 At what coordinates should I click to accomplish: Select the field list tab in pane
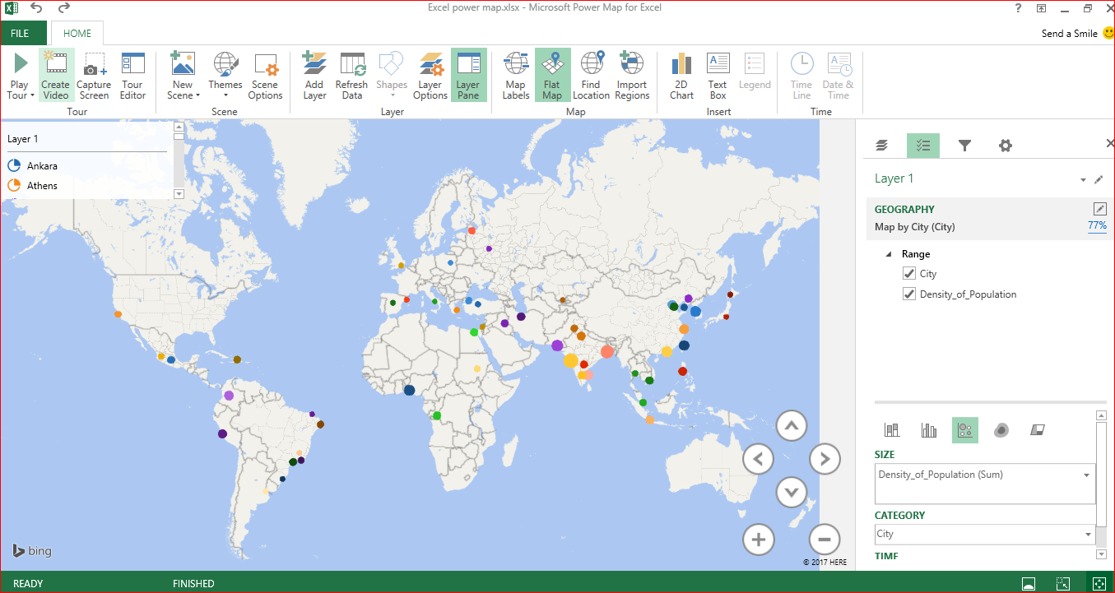[923, 146]
